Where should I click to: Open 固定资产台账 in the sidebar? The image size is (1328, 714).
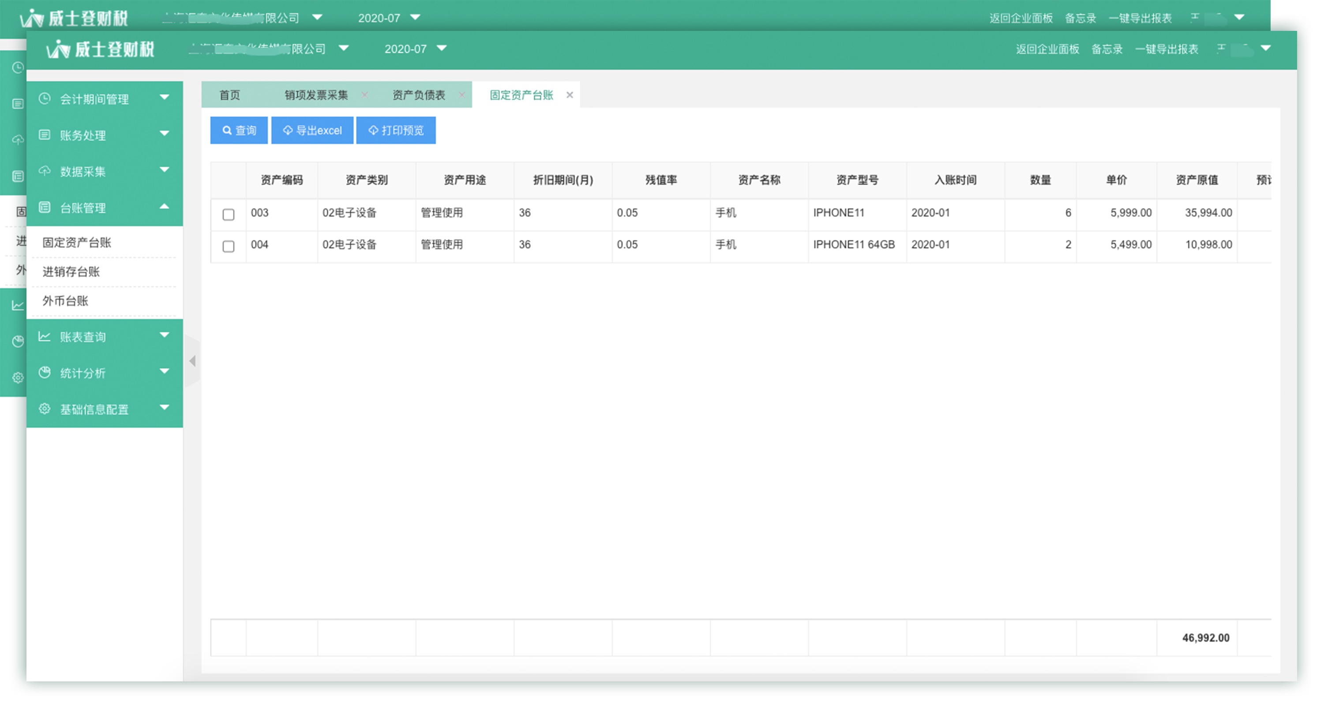tap(77, 242)
